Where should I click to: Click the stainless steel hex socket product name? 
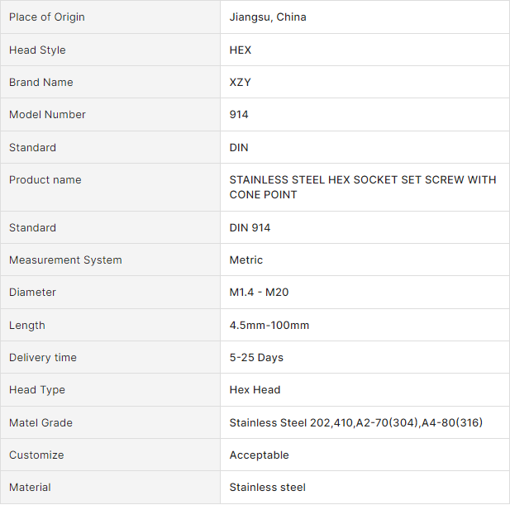[x=362, y=187]
